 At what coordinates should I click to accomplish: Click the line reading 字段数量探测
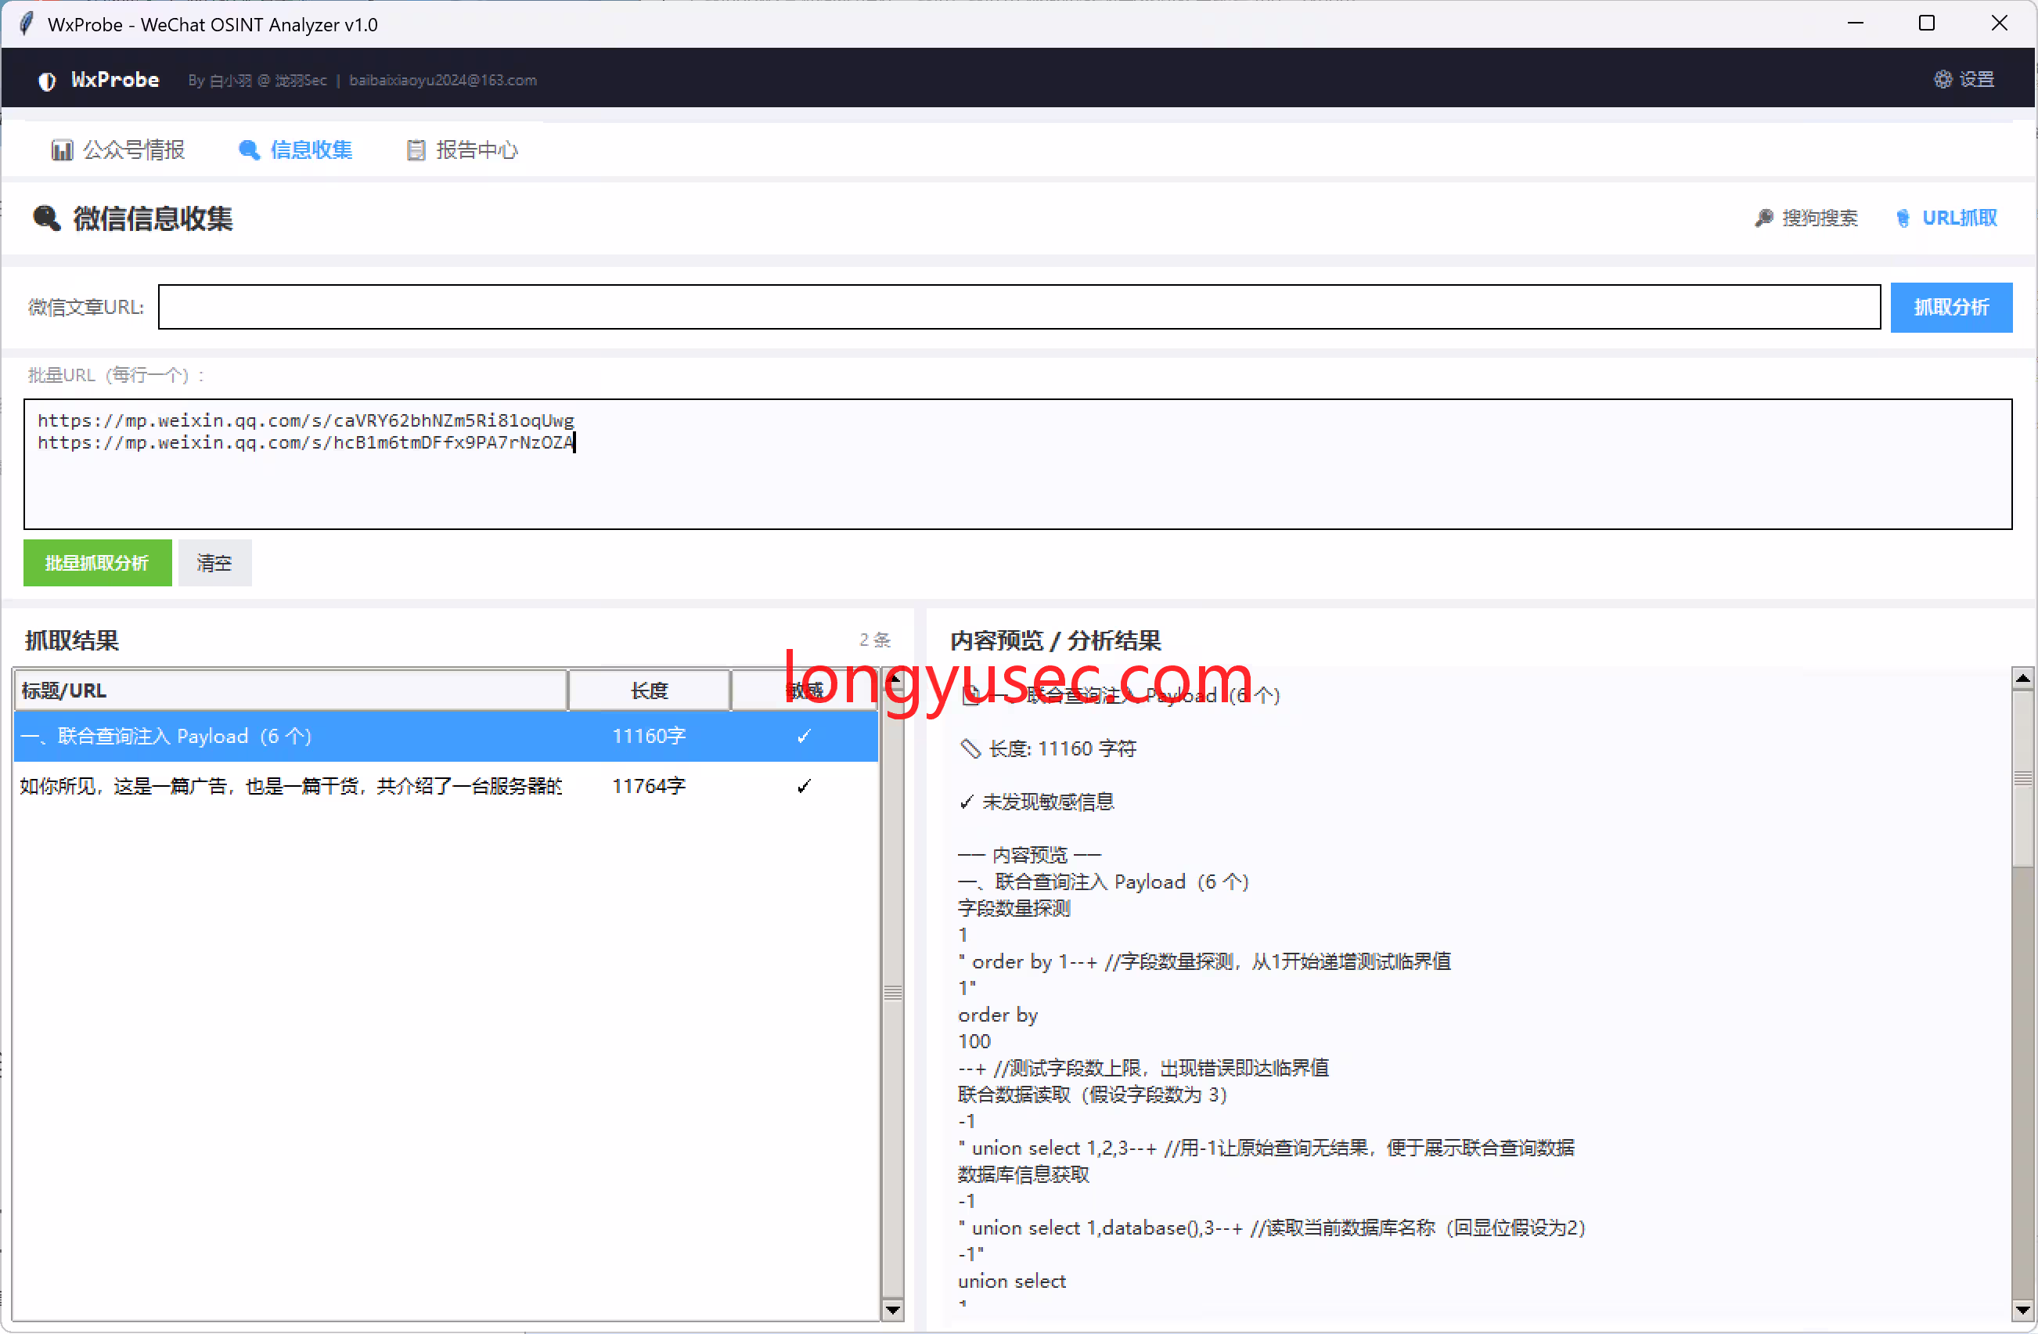[1014, 908]
